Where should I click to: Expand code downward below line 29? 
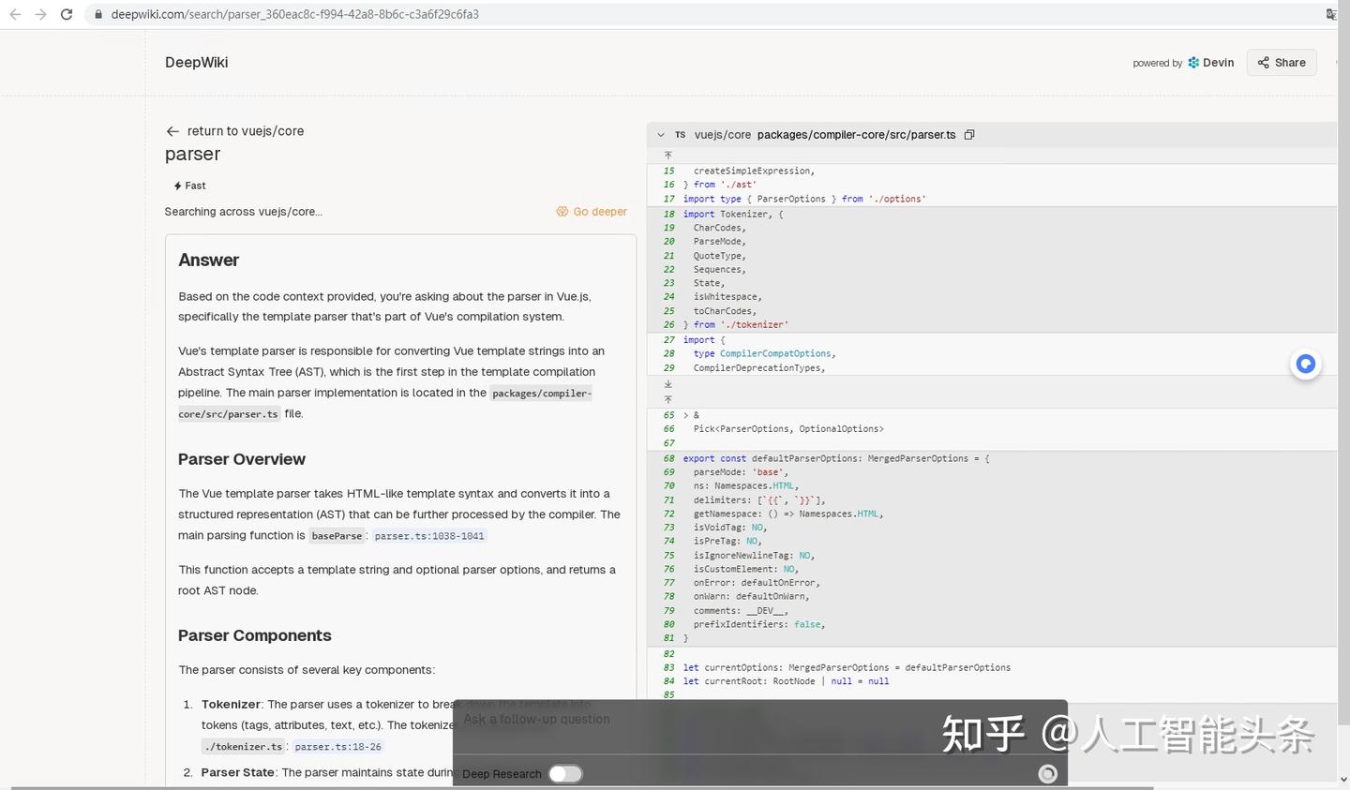(x=668, y=384)
